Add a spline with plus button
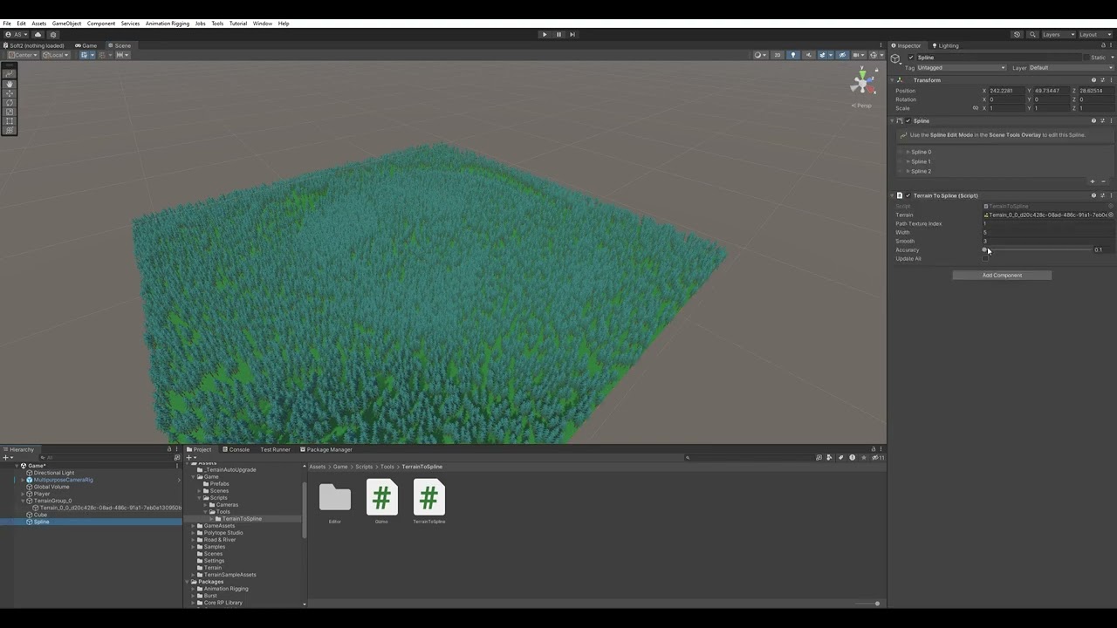The image size is (1117, 628). point(1093,181)
